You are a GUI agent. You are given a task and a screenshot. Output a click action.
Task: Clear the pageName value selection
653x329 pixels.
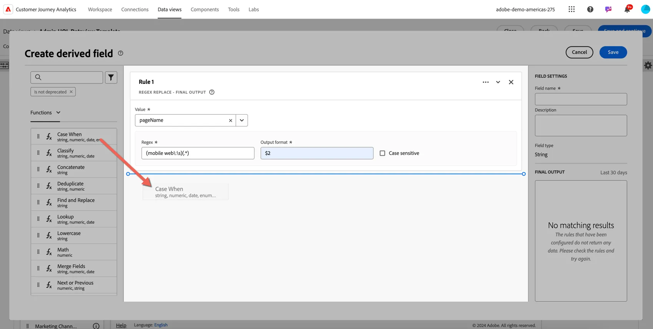[231, 120]
